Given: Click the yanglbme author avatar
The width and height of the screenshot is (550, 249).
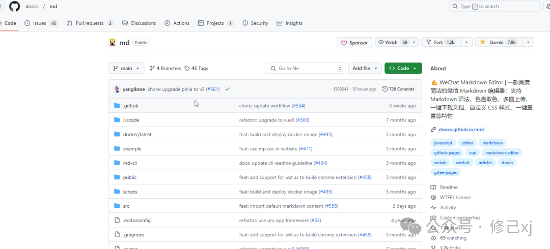Looking at the screenshot, I should click(x=117, y=89).
